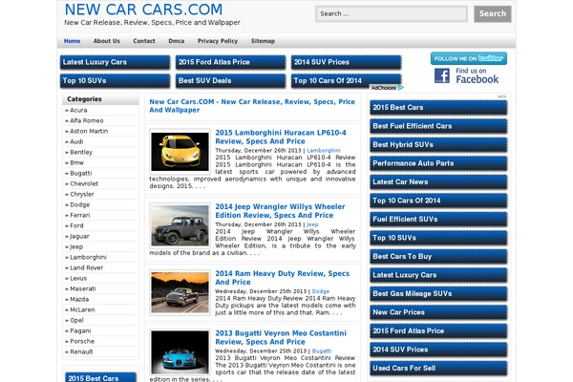Click the top 2015 Ford Atlas Price button
Viewport: 573px width, 382px height.
click(x=230, y=62)
